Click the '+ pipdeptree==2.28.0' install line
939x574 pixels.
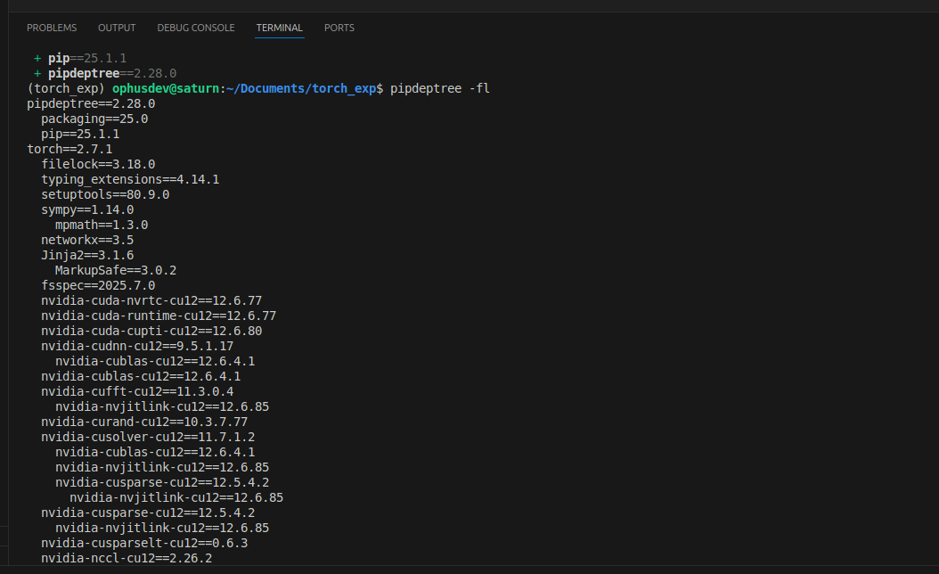105,73
